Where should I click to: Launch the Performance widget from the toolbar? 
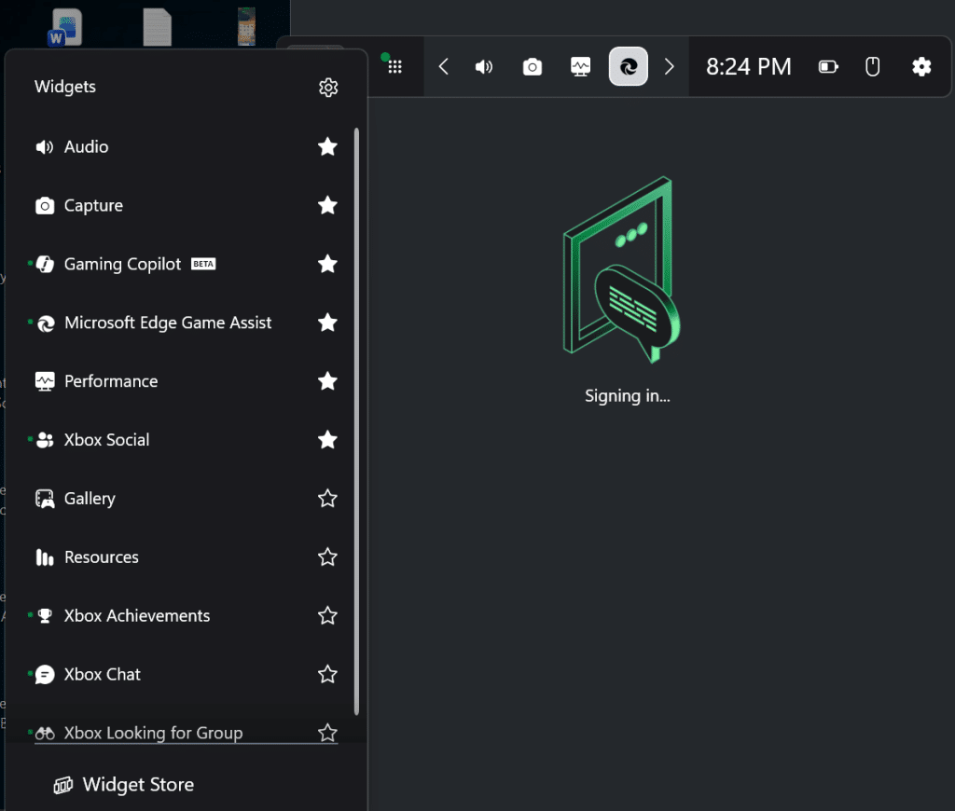580,66
